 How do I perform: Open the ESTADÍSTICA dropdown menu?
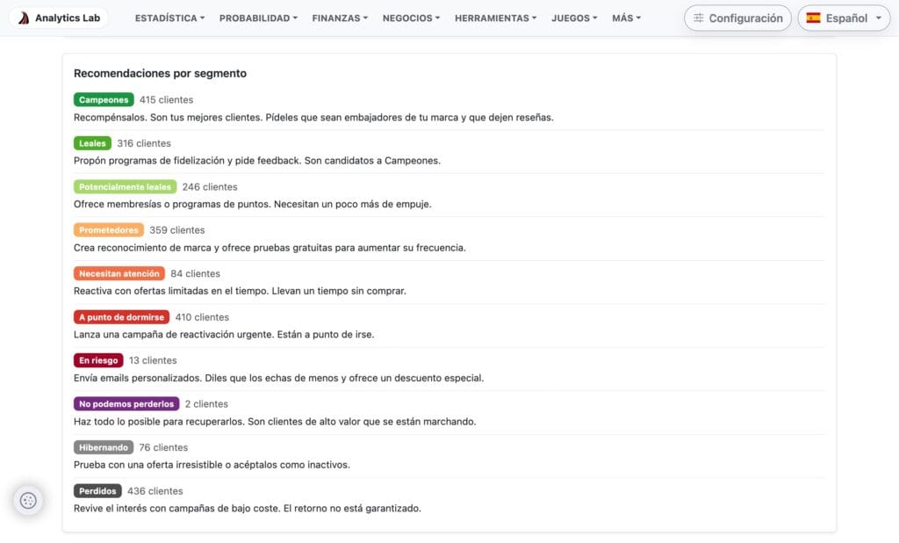coord(169,18)
